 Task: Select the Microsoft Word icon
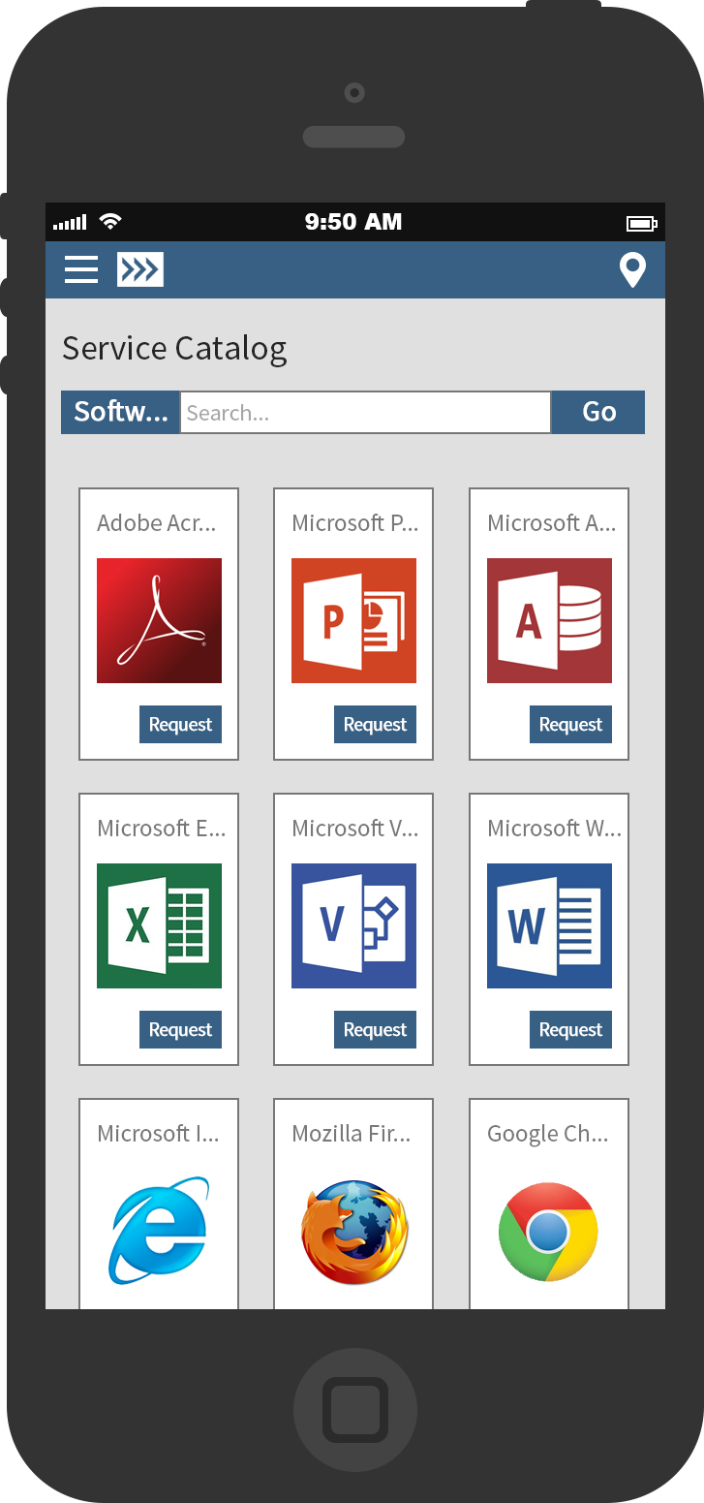[x=549, y=925]
